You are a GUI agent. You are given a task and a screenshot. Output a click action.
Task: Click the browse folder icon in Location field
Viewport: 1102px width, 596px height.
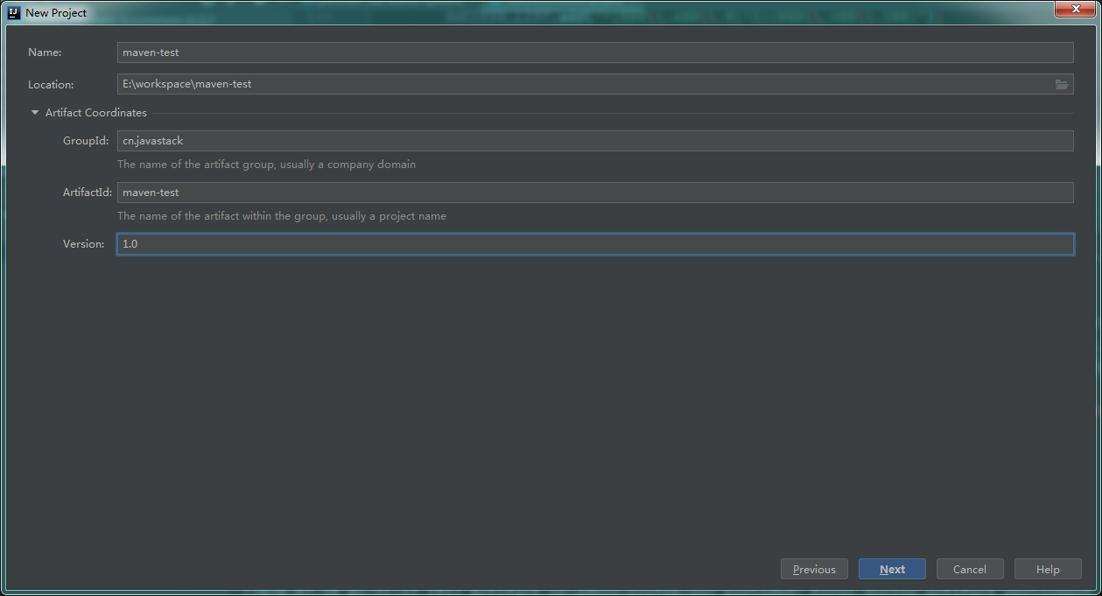click(x=1061, y=84)
